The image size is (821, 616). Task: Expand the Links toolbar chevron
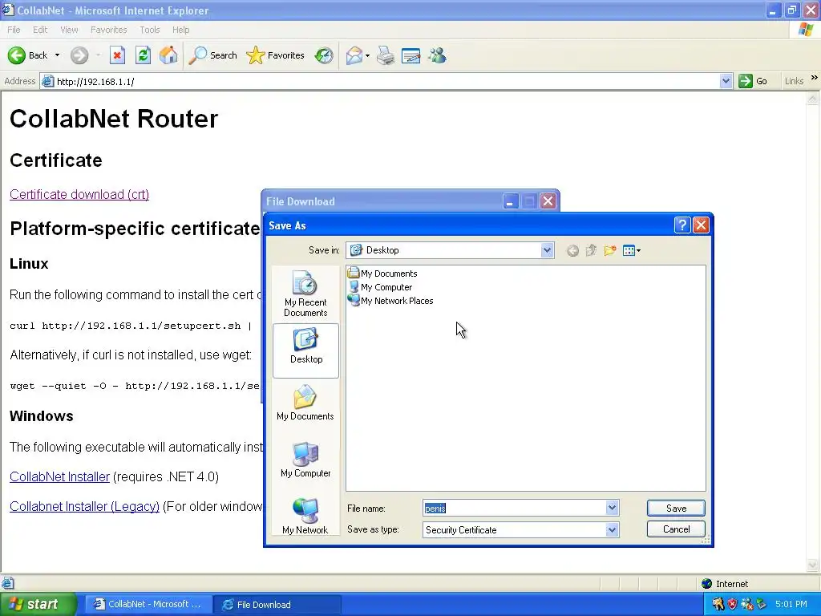815,78
